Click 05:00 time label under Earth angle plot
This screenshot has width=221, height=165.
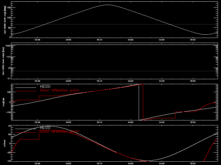pos(193,40)
